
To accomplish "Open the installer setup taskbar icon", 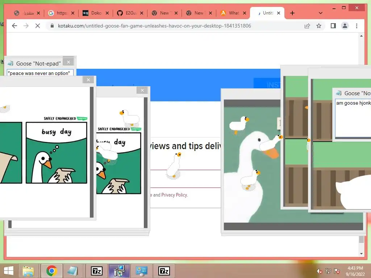I will click(119, 271).
